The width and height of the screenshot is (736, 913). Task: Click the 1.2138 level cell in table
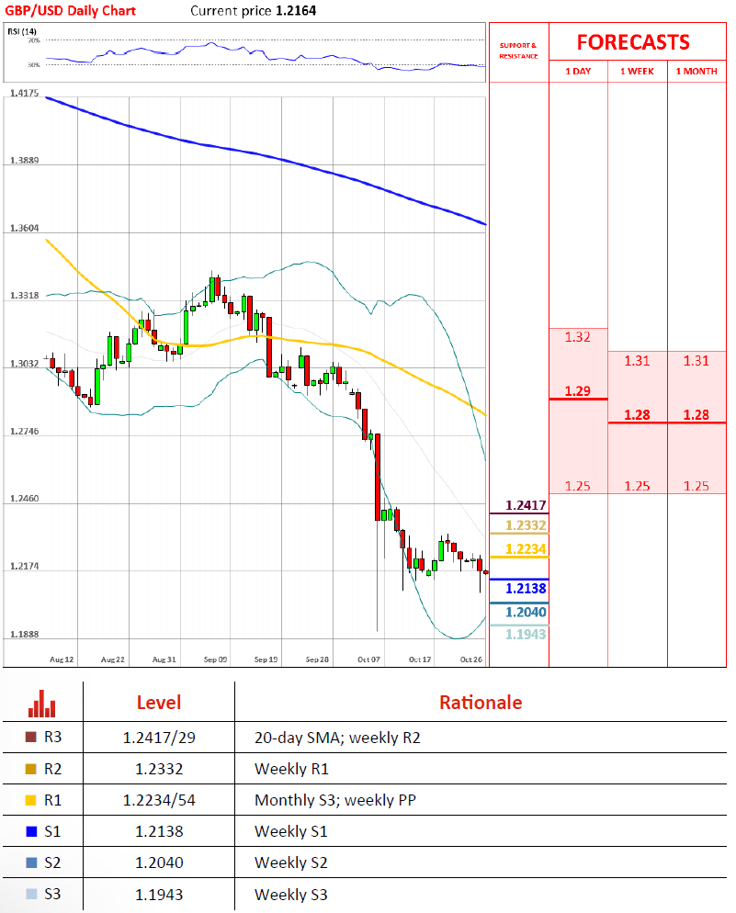tap(159, 831)
